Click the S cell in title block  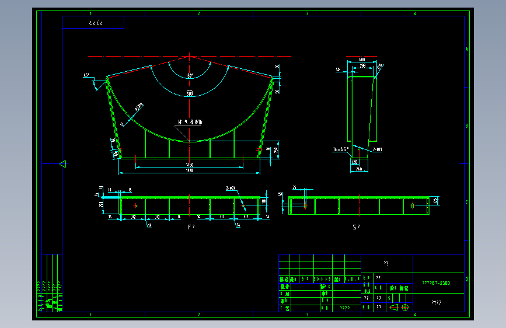[389, 298]
